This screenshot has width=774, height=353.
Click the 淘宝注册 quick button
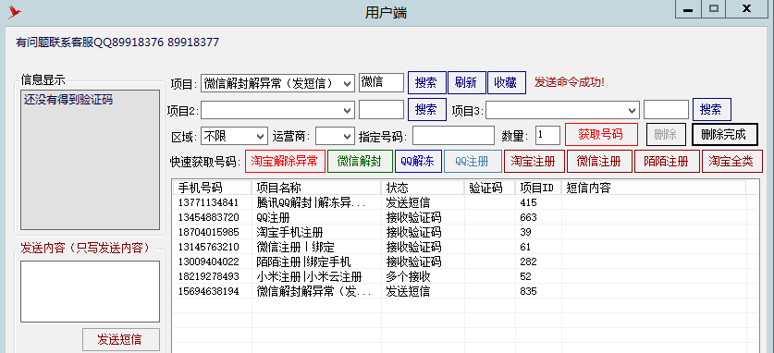pyautogui.click(x=534, y=161)
